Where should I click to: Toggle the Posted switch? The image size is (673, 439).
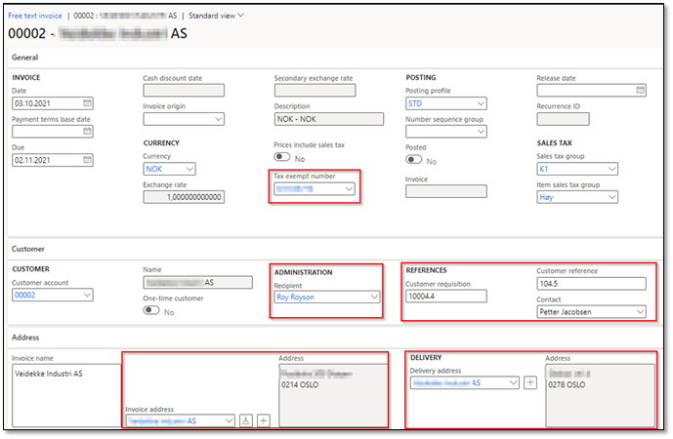click(x=414, y=160)
